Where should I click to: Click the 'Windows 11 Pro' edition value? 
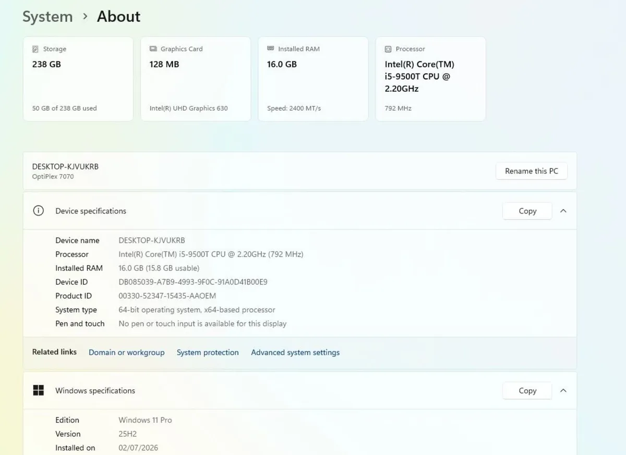click(x=145, y=420)
